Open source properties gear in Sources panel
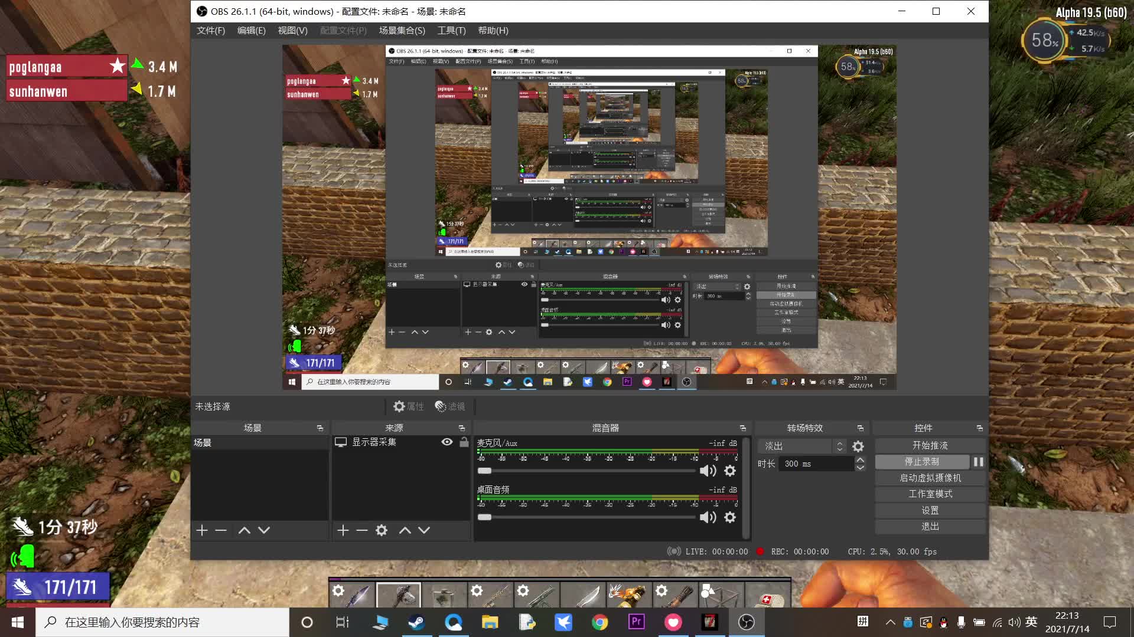The width and height of the screenshot is (1134, 637). click(382, 530)
